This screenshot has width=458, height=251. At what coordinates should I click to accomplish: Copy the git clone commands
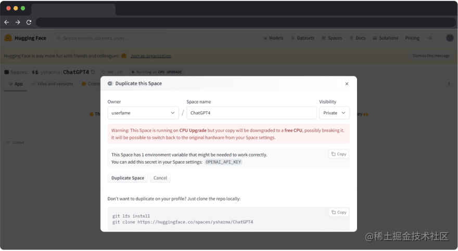click(x=339, y=212)
